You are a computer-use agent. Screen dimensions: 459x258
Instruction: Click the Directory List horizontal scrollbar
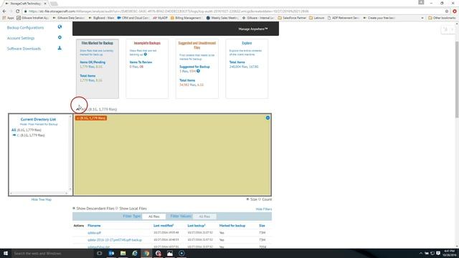[39, 193]
